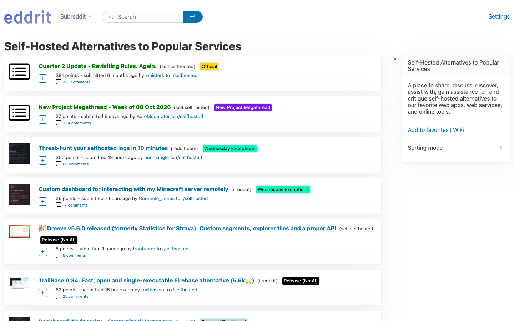
Task: Click the purple New Project Megathread flair
Action: pos(243,107)
